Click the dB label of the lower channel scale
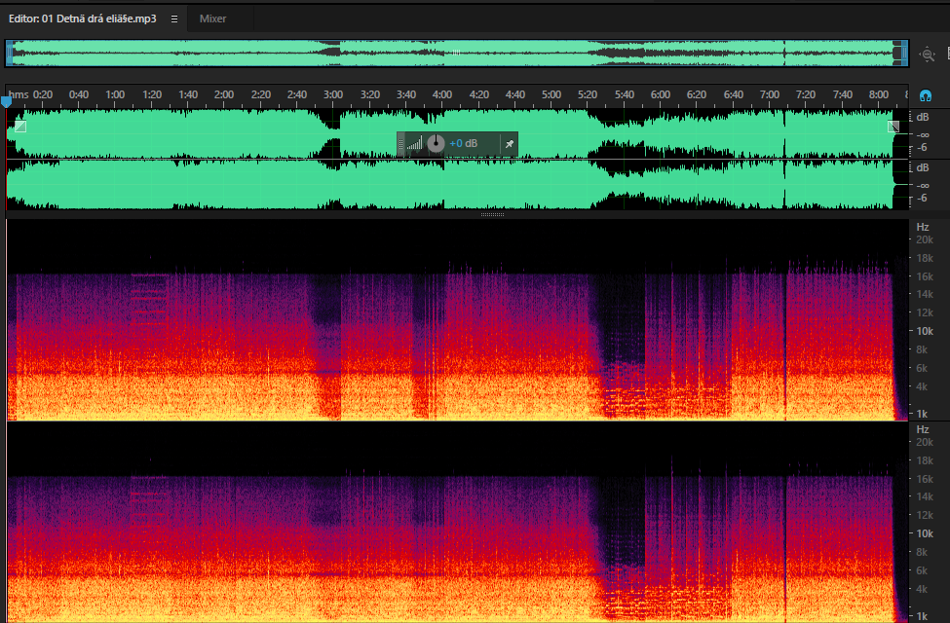The height and width of the screenshot is (623, 950). coord(923,167)
